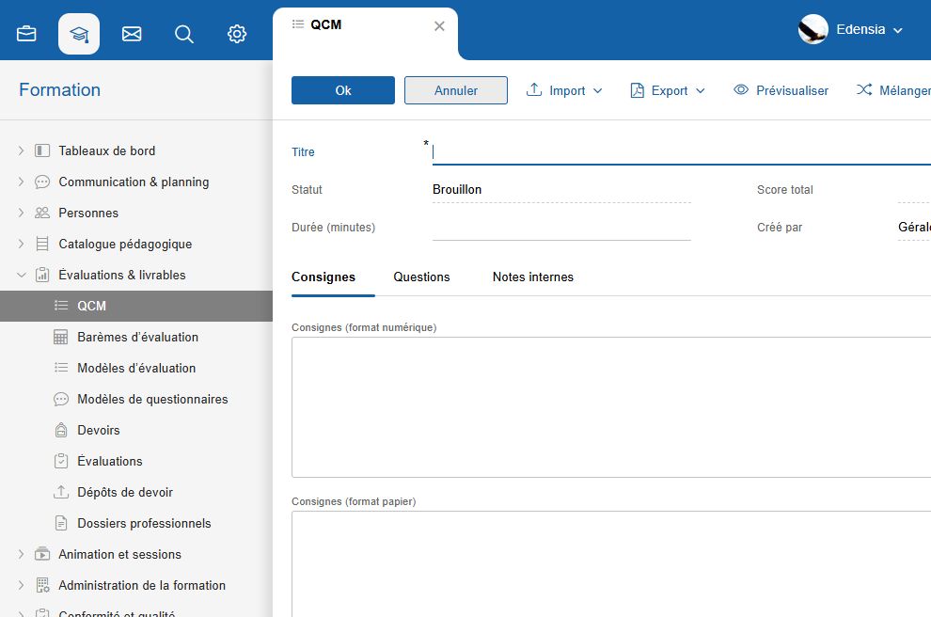Viewport: 931px width, 617px height.
Task: Open the Import dropdown arrow
Action: pos(598,91)
